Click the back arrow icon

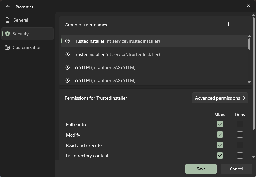click(8, 7)
